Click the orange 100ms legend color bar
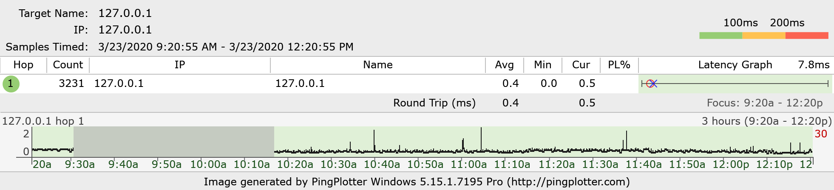The height and width of the screenshot is (190, 834). coord(763,36)
